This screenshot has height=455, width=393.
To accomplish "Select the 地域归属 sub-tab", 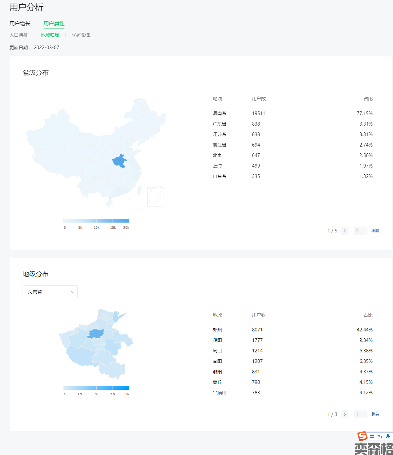I will click(x=50, y=35).
